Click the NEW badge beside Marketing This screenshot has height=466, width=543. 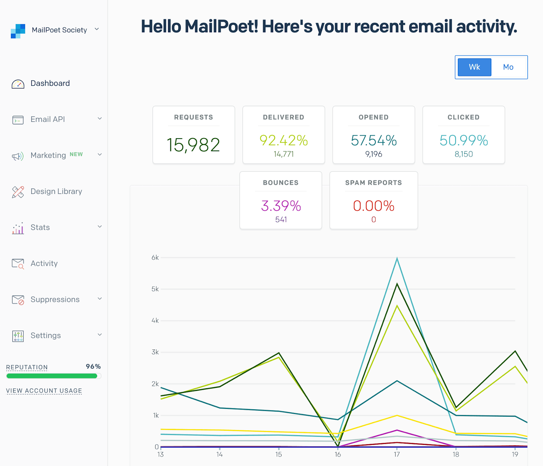[x=76, y=154]
